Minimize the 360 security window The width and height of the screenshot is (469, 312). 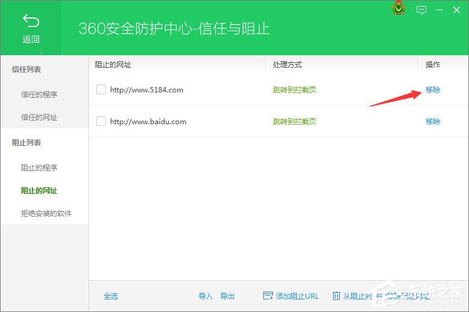pos(440,10)
